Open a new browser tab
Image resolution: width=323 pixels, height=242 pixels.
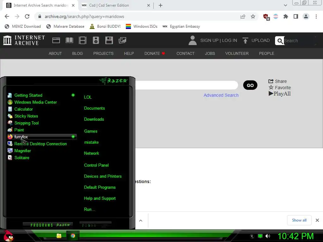pyautogui.click(x=161, y=5)
